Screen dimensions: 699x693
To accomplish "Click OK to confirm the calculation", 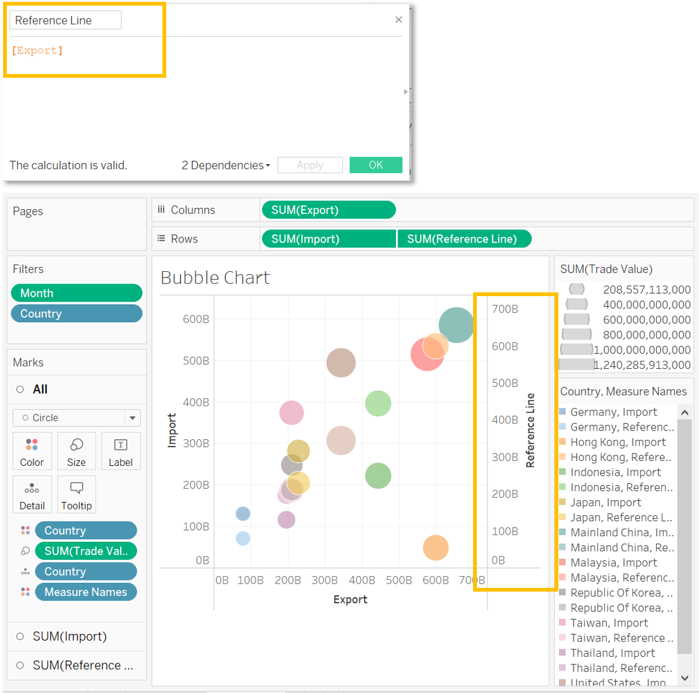I will (x=376, y=165).
